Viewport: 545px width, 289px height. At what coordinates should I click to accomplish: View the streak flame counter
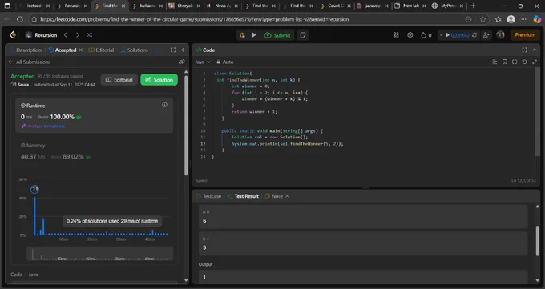pyautogui.click(x=426, y=35)
